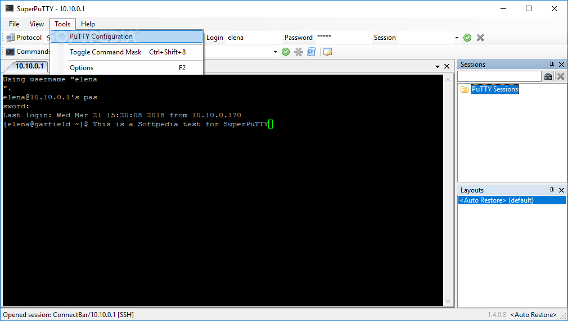
Task: Click the SuperPuTTY title bar app icon
Action: tap(9, 8)
